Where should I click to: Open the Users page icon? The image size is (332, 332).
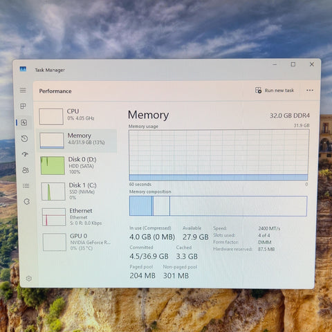26,170
